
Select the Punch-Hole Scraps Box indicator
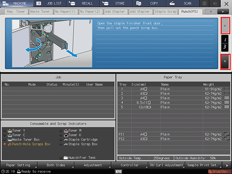pyautogui.click(x=29, y=144)
